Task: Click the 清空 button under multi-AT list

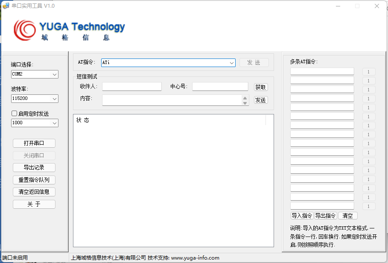Action: pos(348,216)
